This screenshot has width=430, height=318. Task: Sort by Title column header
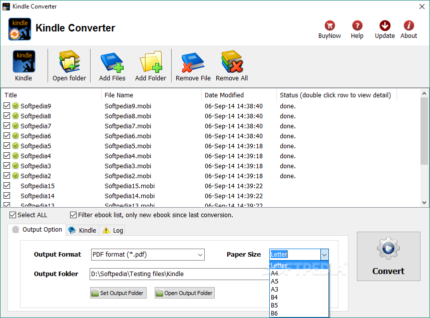click(51, 95)
